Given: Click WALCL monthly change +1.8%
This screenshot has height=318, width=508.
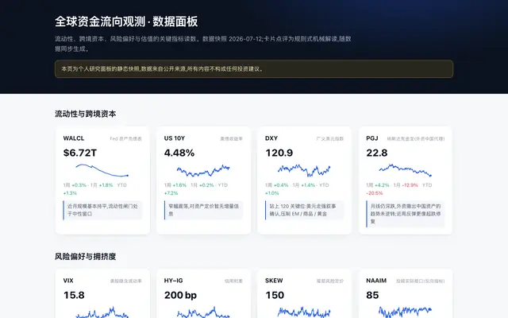Looking at the screenshot, I should (106, 185).
